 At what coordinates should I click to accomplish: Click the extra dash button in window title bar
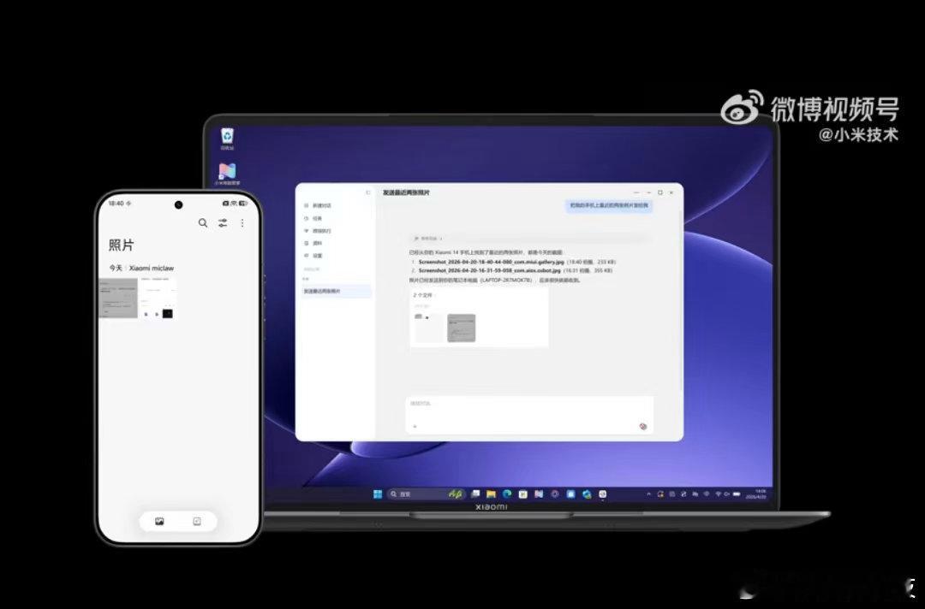pos(636,192)
